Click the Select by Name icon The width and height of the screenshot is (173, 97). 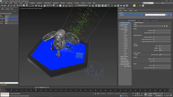click(27, 6)
